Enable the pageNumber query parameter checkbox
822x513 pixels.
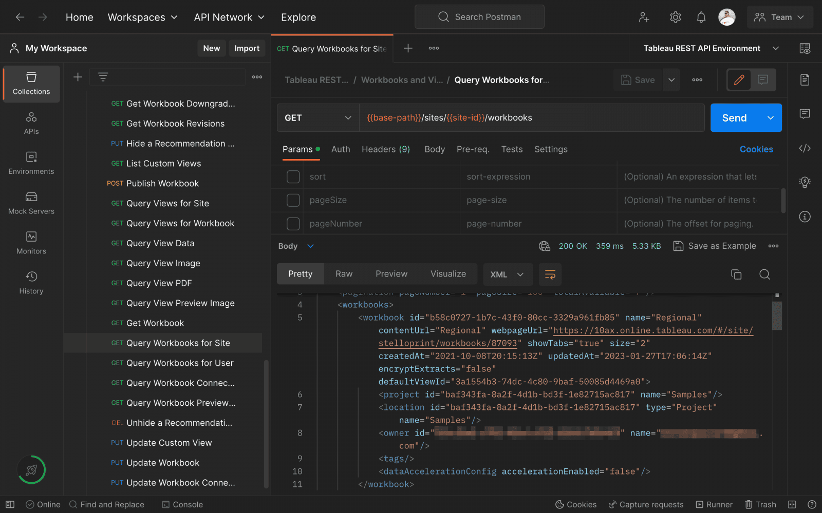[293, 224]
